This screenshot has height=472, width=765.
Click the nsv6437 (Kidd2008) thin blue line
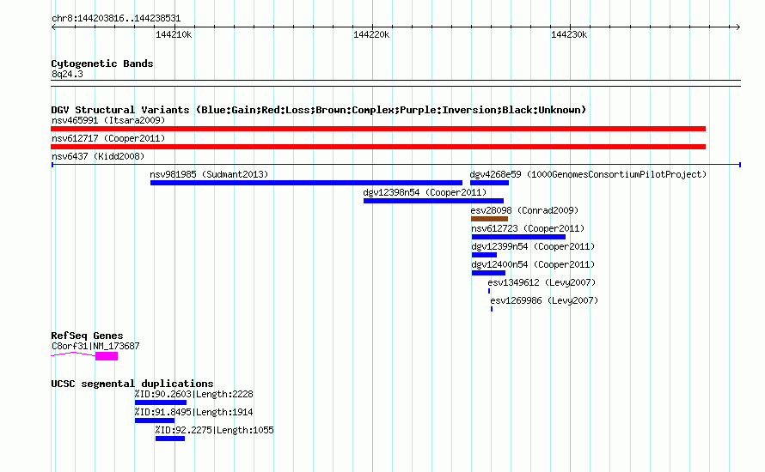tap(396, 165)
